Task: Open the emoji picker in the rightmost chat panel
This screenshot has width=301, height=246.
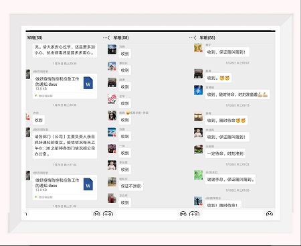Action: click(x=270, y=214)
